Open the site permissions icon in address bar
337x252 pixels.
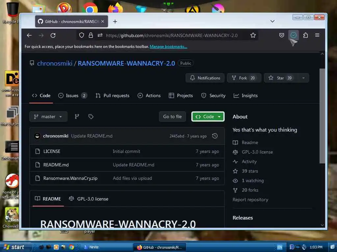coord(100,35)
